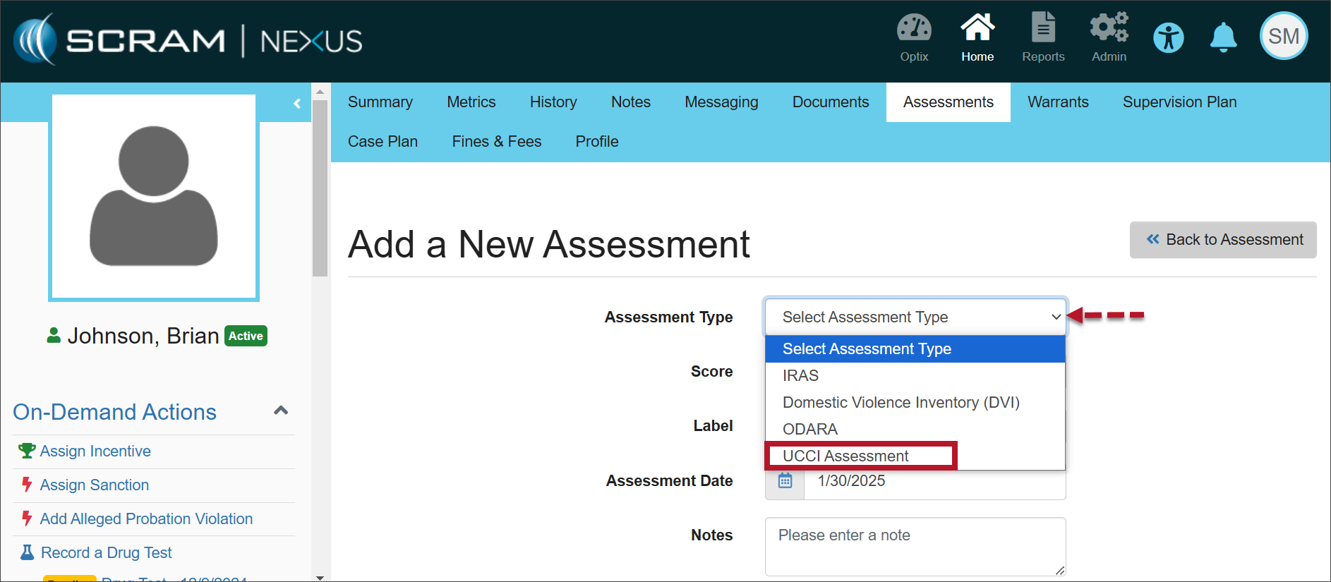
Task: Open the Reports document icon
Action: tap(1043, 30)
